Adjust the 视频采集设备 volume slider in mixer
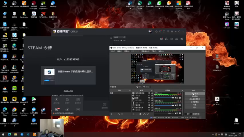 [x=164, y=105]
